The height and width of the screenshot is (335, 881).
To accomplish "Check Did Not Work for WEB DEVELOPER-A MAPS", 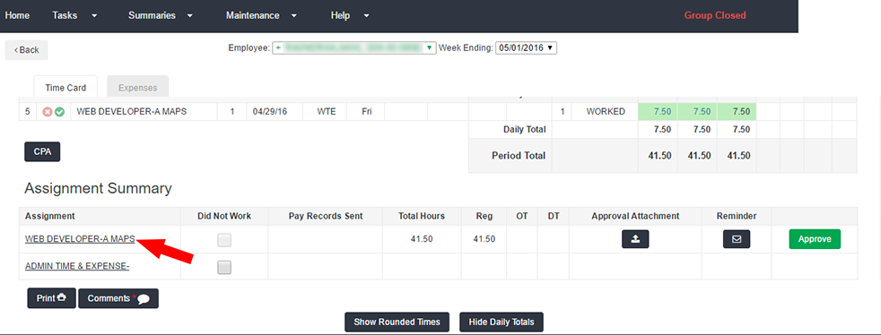I will [x=224, y=240].
